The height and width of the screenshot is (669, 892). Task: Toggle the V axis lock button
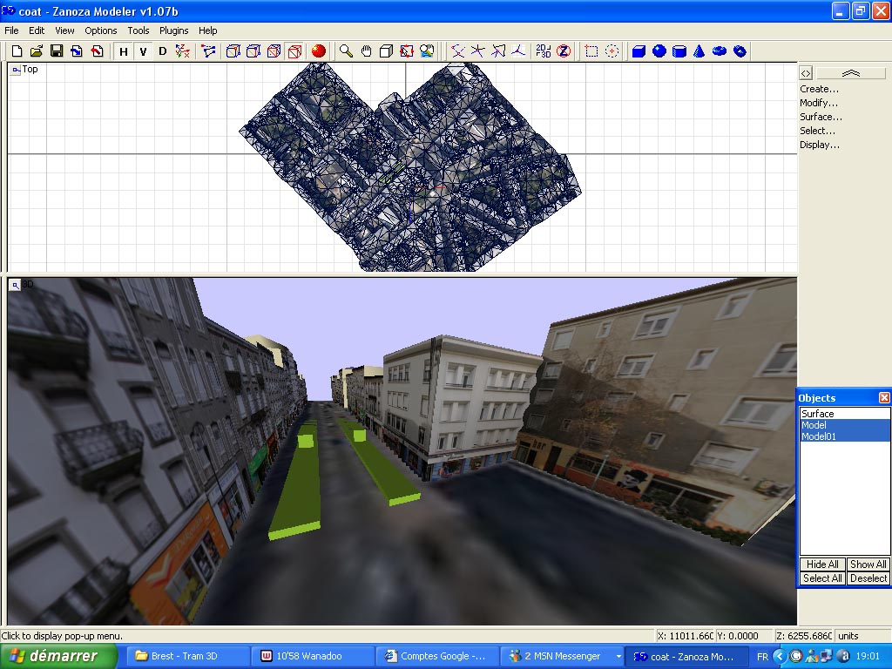[142, 51]
